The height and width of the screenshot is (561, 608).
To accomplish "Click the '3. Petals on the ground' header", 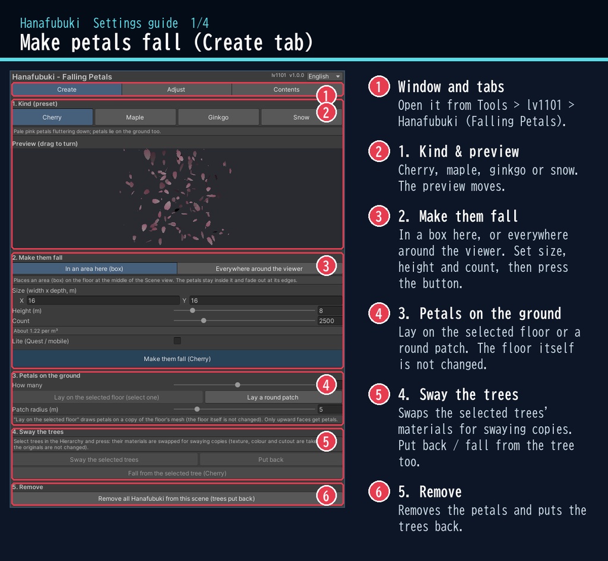I will [46, 375].
